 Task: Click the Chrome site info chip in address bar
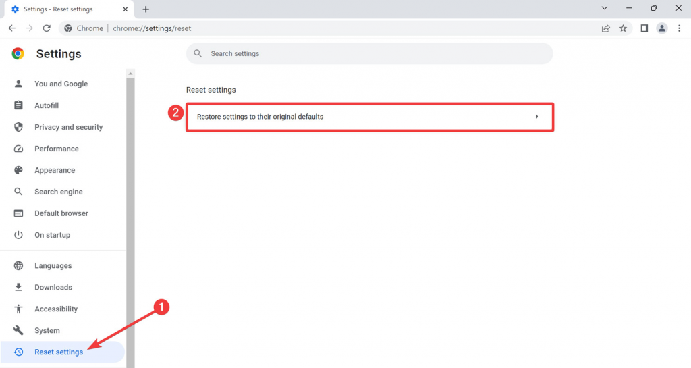(x=84, y=28)
